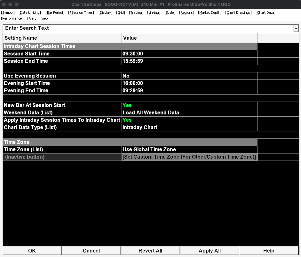301x257 pixels.
Task: Open the Chart Data tab
Action: tap(265, 12)
